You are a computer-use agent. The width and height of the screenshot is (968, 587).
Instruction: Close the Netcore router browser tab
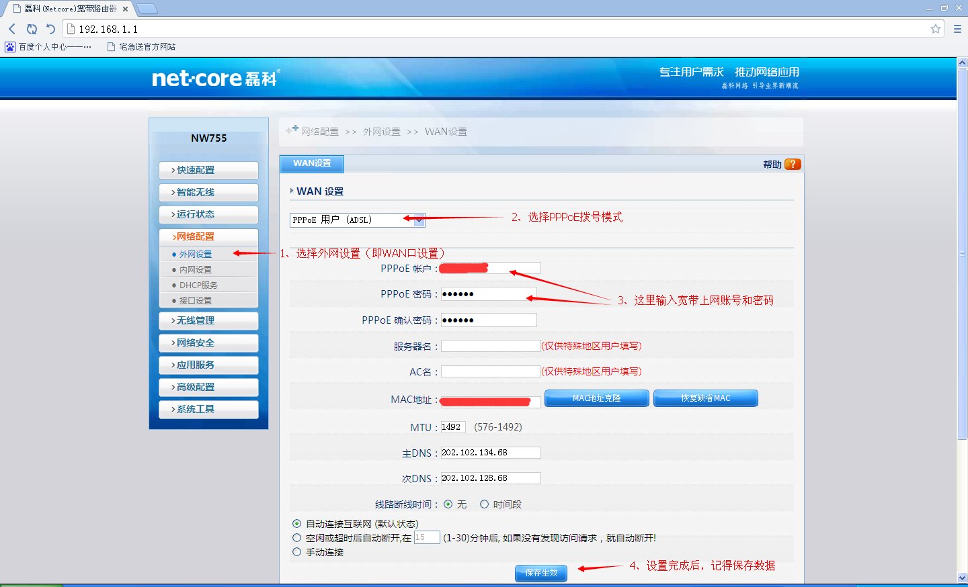click(x=125, y=9)
